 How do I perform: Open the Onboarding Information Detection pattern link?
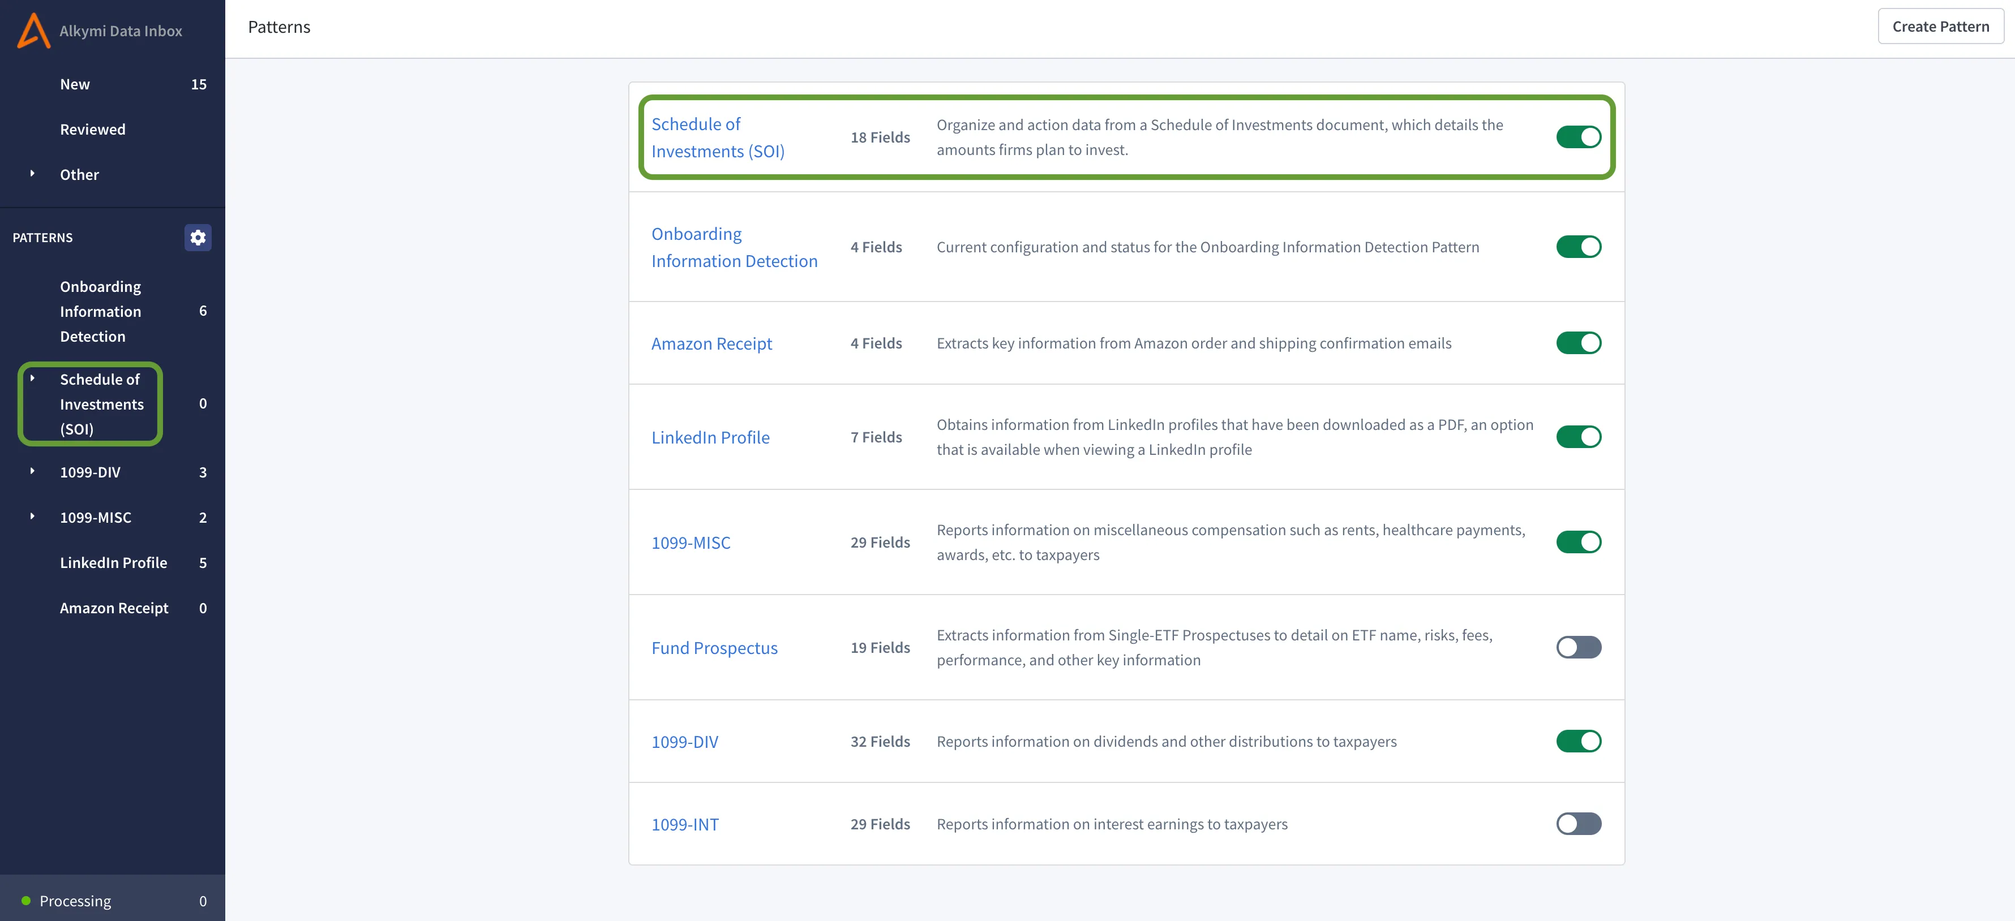734,247
